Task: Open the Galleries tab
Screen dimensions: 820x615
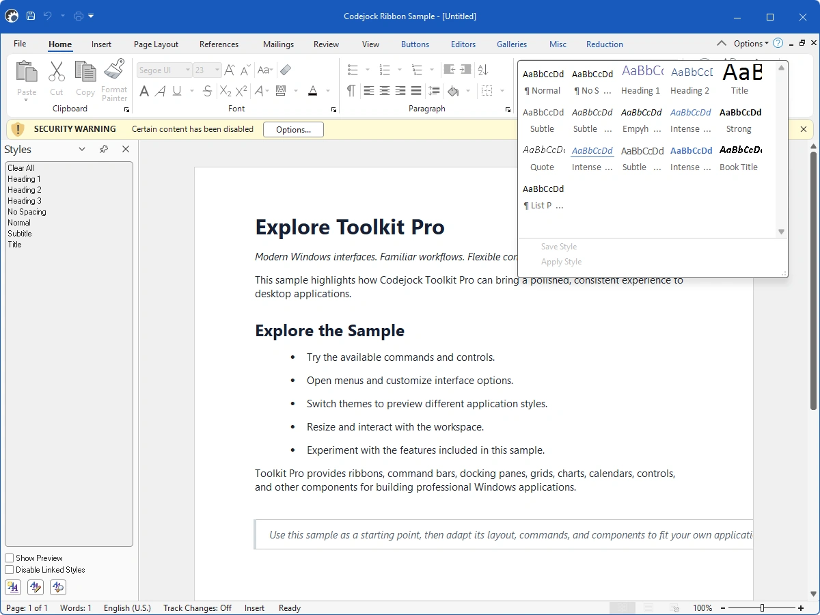Action: coord(512,44)
